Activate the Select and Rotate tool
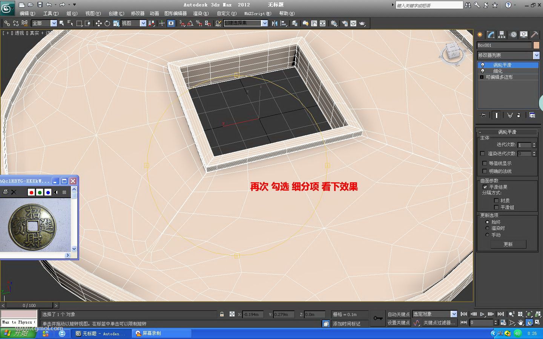This screenshot has width=543, height=339. point(107,23)
